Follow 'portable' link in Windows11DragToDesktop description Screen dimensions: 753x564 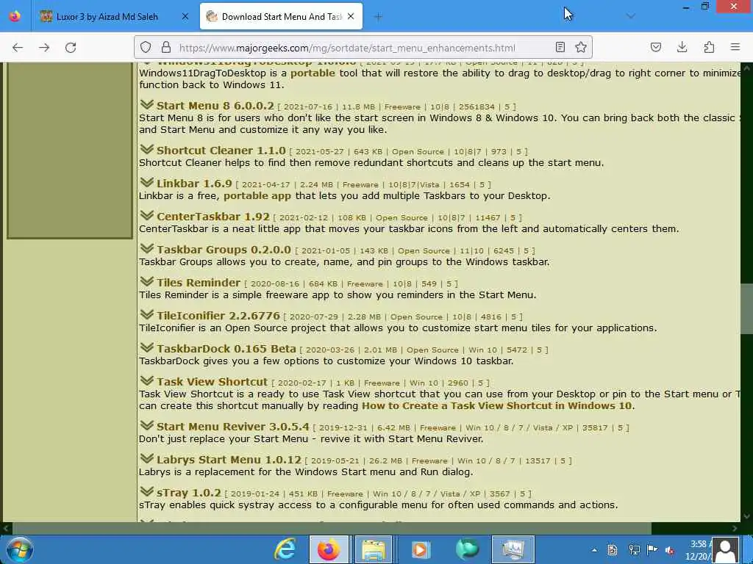[313, 73]
